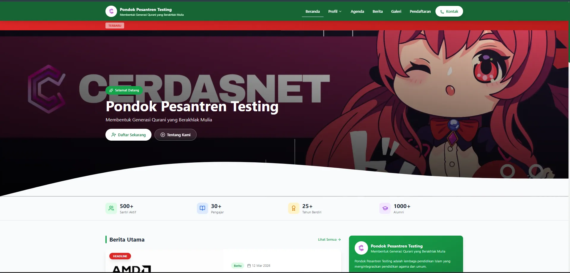570x273 pixels.
Task: Open the Berita navigation link
Action: (378, 12)
